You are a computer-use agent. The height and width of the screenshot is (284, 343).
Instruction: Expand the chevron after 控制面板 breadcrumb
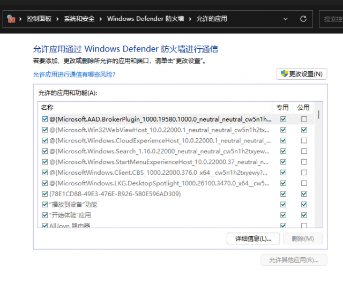coord(59,19)
